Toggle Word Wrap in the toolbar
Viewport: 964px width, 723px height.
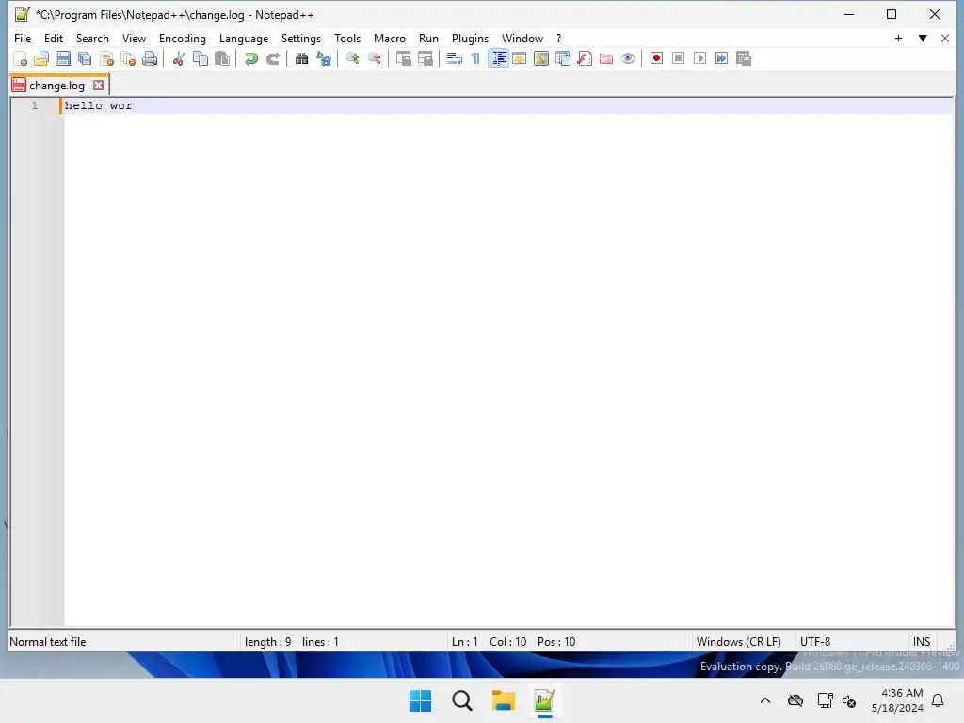pos(454,59)
